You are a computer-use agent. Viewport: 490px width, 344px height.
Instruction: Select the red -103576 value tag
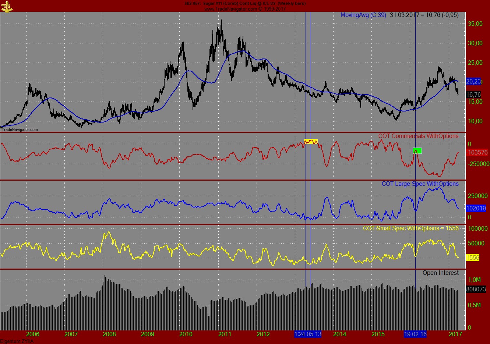[x=477, y=152]
